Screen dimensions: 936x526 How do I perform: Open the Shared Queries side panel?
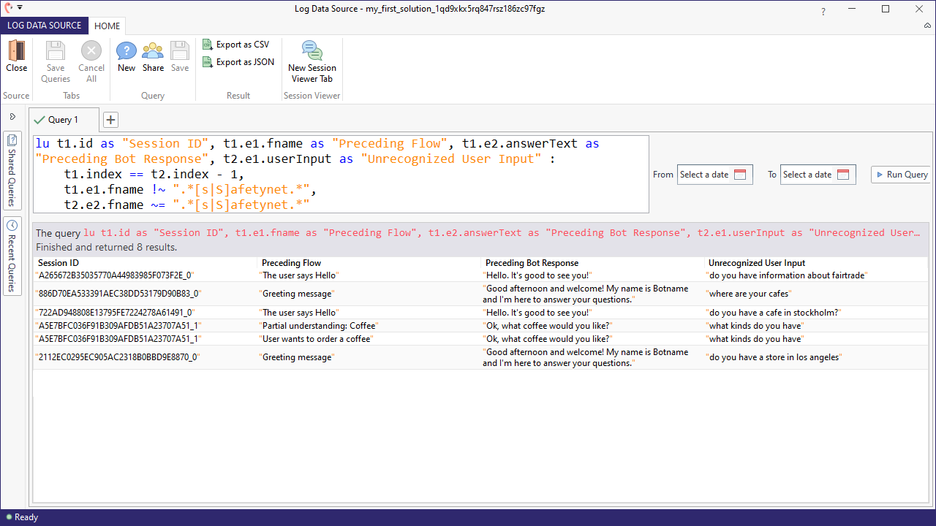(x=12, y=169)
